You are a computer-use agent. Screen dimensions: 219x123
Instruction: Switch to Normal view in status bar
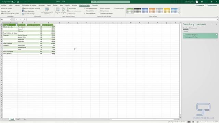pyautogui.click(x=189, y=122)
